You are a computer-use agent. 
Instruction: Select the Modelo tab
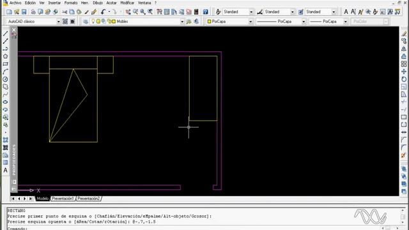tap(42, 199)
